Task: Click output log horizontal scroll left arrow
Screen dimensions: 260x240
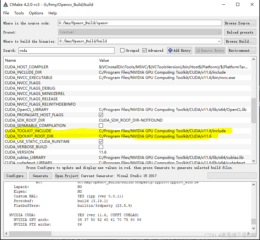Action: tap(6, 233)
